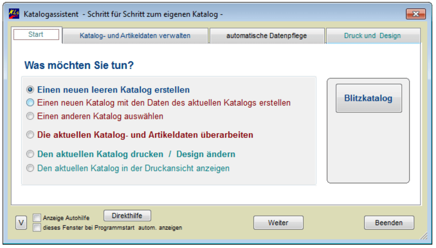This screenshot has height=248, width=436.
Task: Open the 'automatische Datenpflege' tab
Action: pyautogui.click(x=267, y=36)
